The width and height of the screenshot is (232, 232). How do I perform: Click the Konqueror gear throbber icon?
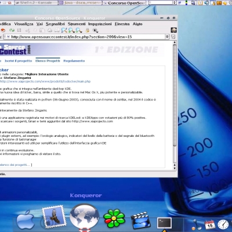point(174,30)
